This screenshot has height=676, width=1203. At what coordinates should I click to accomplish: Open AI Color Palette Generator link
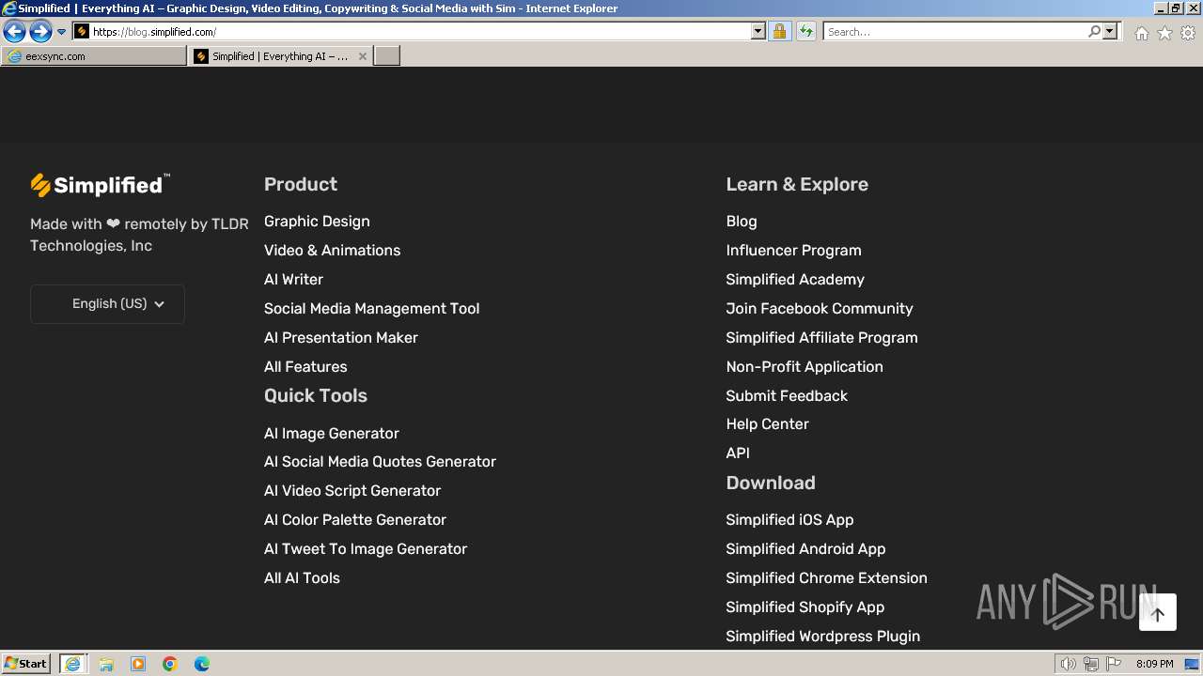point(355,520)
